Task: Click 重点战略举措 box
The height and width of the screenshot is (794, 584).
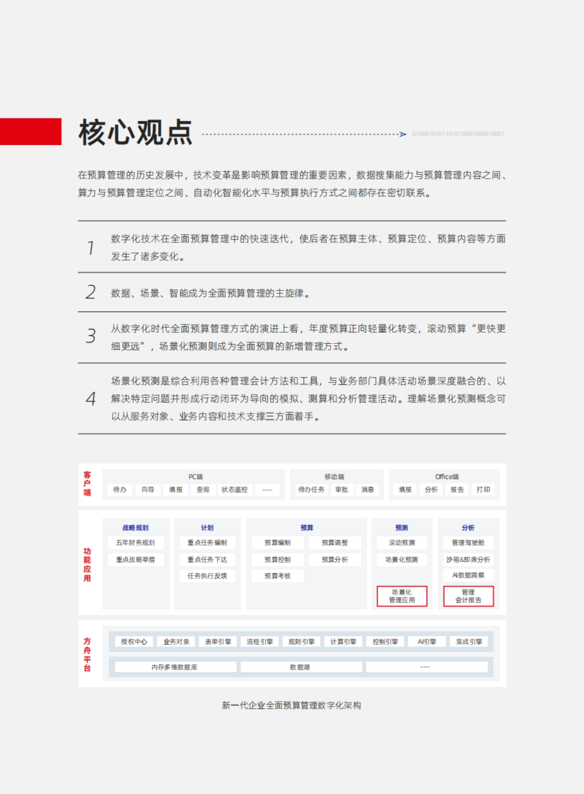Action: [x=135, y=560]
